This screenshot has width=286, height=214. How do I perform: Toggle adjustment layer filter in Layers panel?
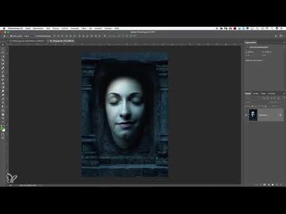click(268, 98)
